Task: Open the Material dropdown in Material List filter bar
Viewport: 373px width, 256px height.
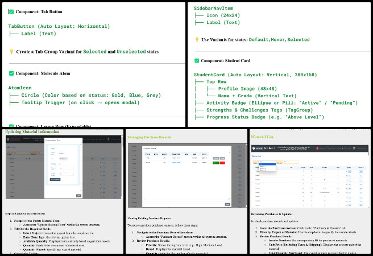Action: (291, 162)
